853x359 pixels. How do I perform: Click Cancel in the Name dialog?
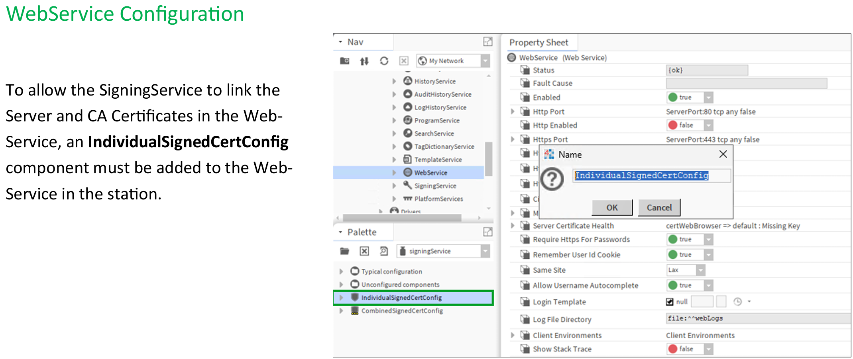(659, 207)
